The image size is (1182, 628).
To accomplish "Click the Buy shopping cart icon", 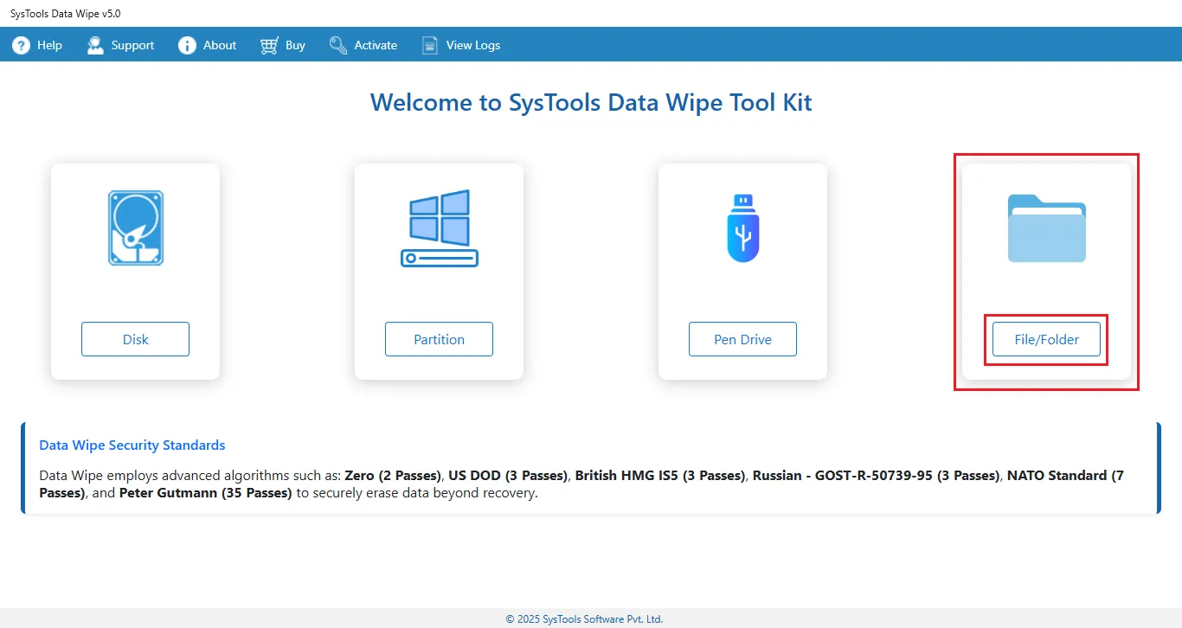I will [269, 45].
